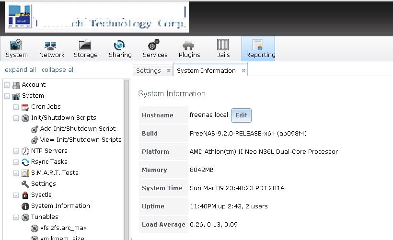The image size is (393, 240).
Task: Open Settings label in the System tree
Action: tap(43, 184)
